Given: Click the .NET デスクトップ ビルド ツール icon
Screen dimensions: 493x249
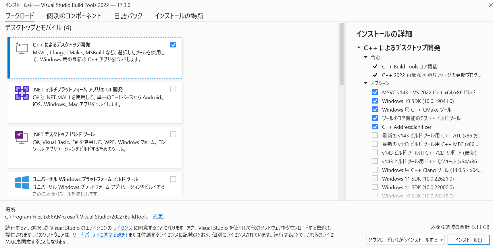Looking at the screenshot, I should (x=22, y=137).
